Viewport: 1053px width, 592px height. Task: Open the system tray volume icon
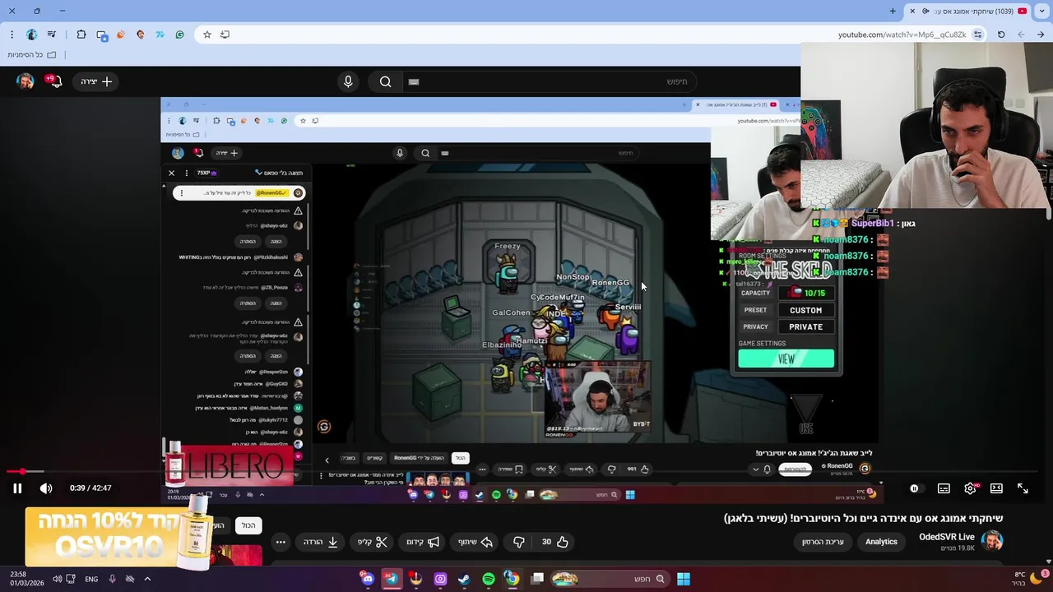[57, 579]
